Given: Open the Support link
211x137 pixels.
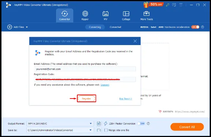Looking at the screenshot, I should point(105,85).
